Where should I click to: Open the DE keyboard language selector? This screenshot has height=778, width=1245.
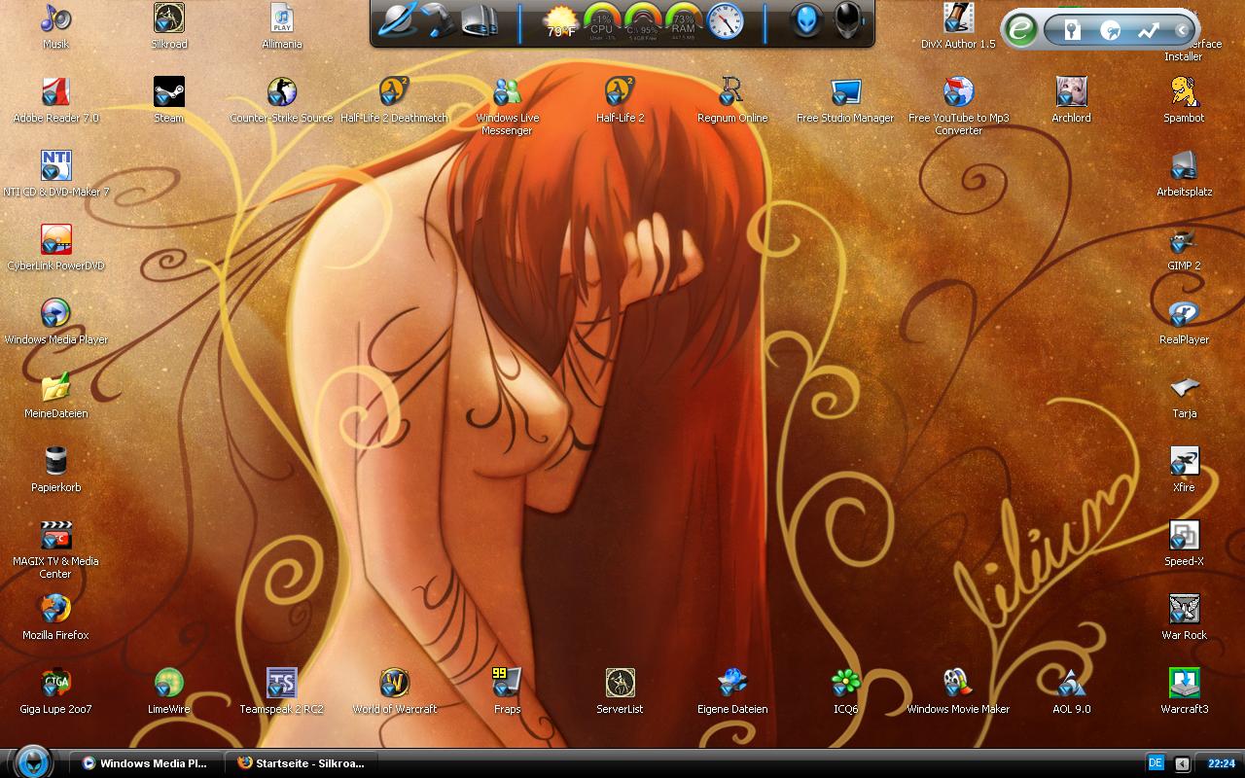pyautogui.click(x=1156, y=763)
